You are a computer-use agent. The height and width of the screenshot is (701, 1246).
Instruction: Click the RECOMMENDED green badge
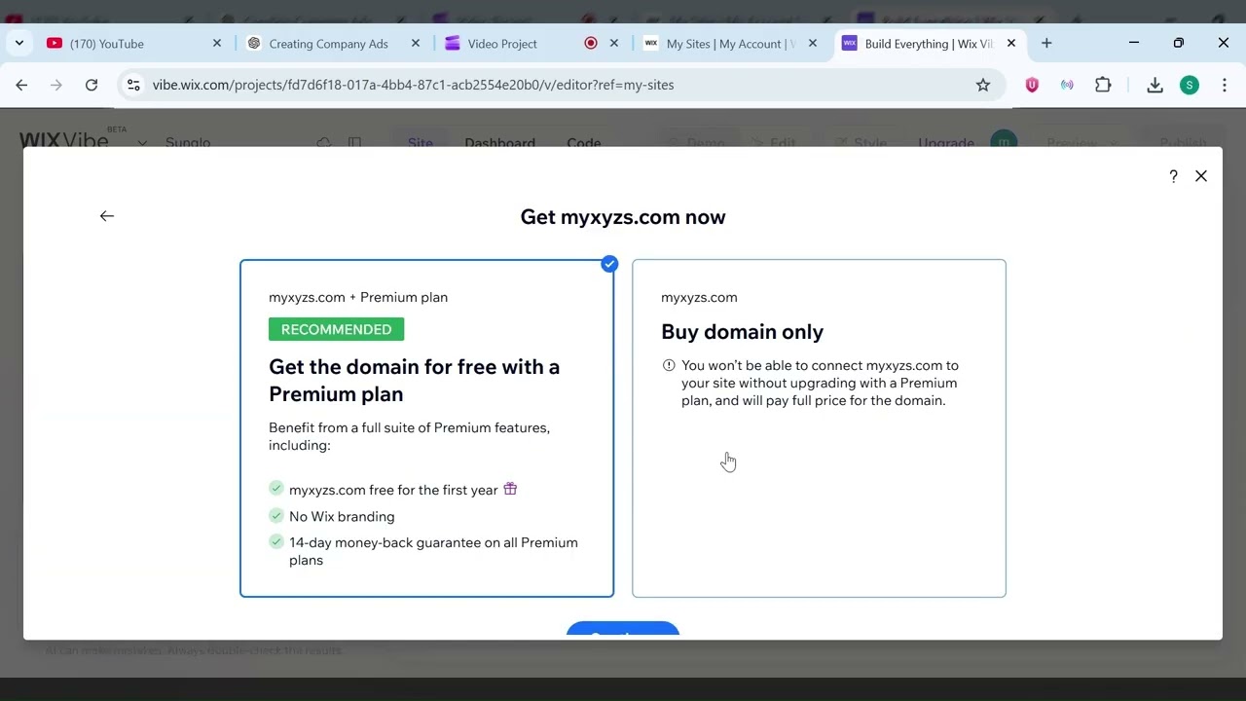(336, 329)
